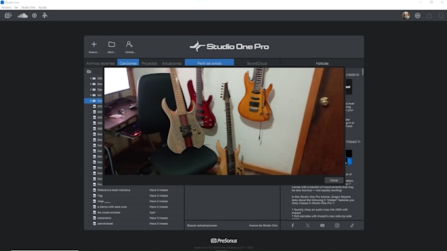
Task: Select the song "las cosas simples"
Action: 108,212
